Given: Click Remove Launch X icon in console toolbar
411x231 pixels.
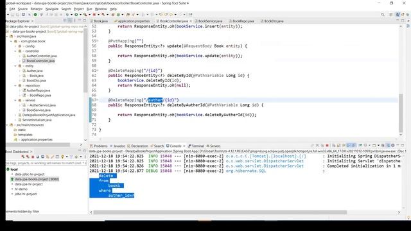Looking at the screenshot, I should point(317,146).
